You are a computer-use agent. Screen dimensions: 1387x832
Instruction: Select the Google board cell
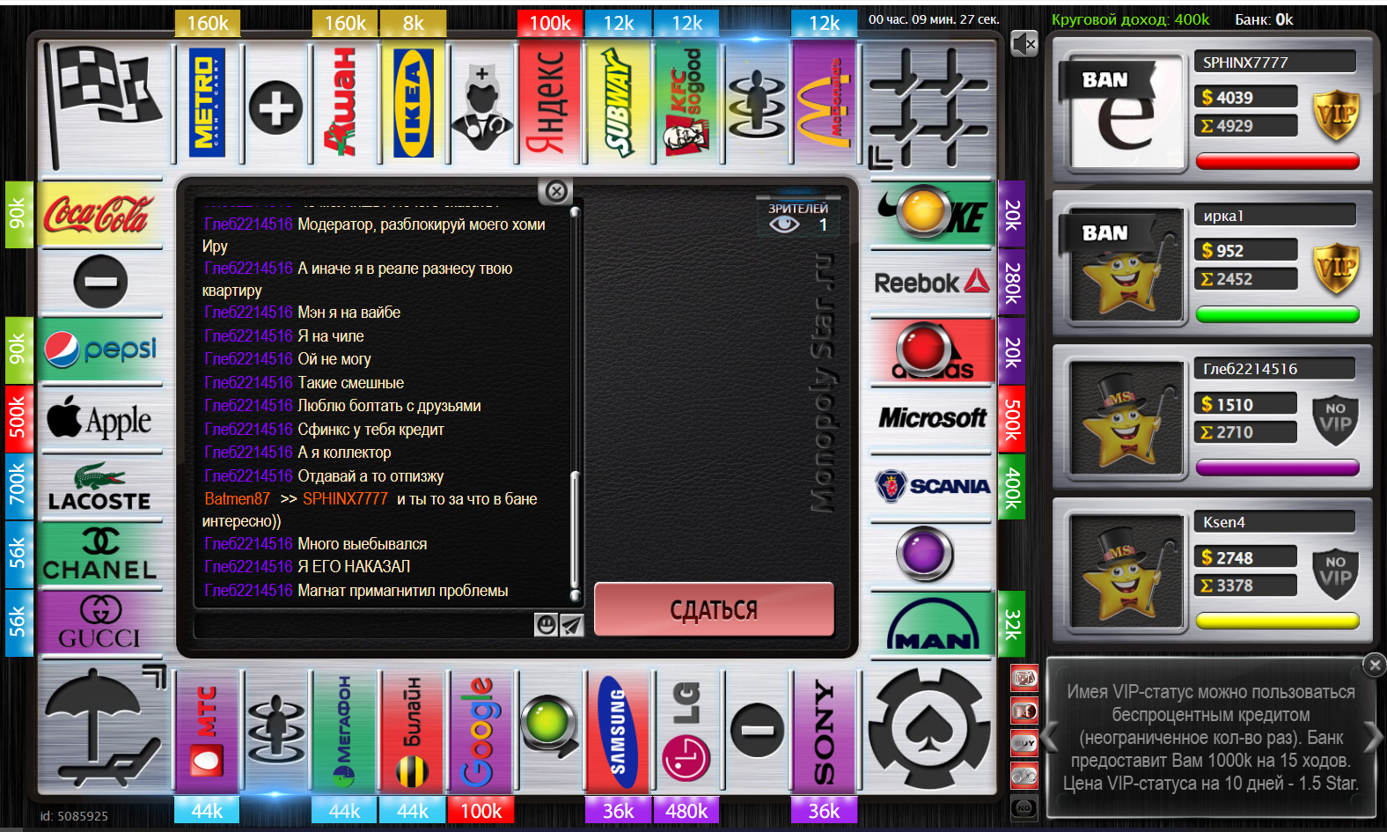coord(481,733)
